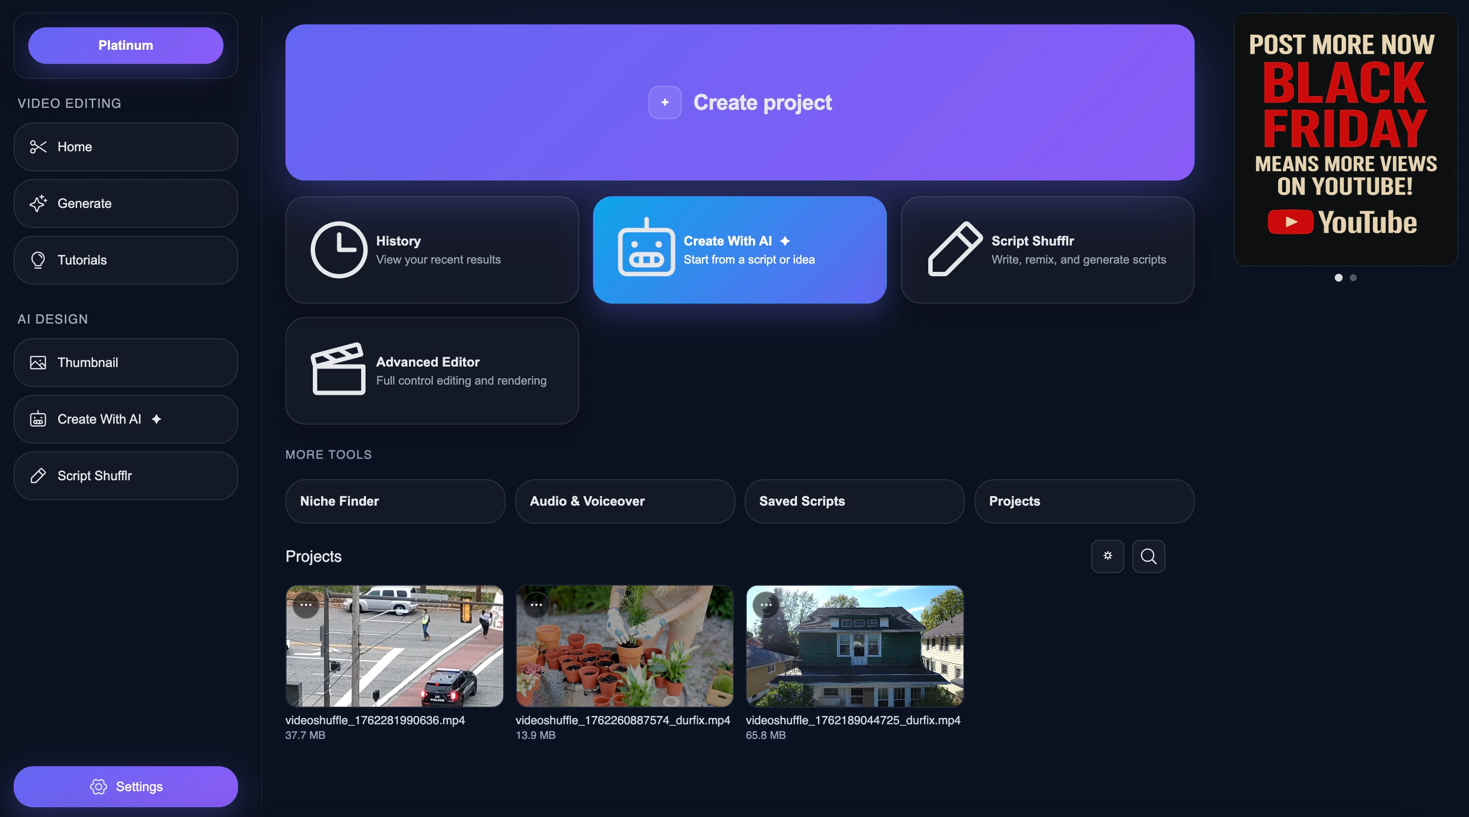
Task: Open History via the clock icon
Action: click(339, 250)
